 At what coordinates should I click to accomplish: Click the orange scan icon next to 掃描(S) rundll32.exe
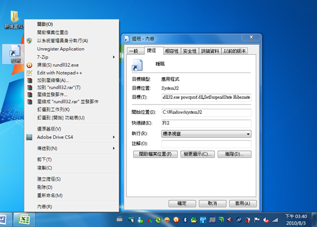[x=30, y=65]
